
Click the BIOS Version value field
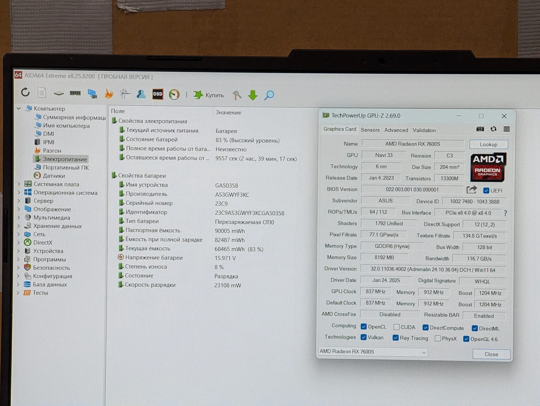pos(412,190)
